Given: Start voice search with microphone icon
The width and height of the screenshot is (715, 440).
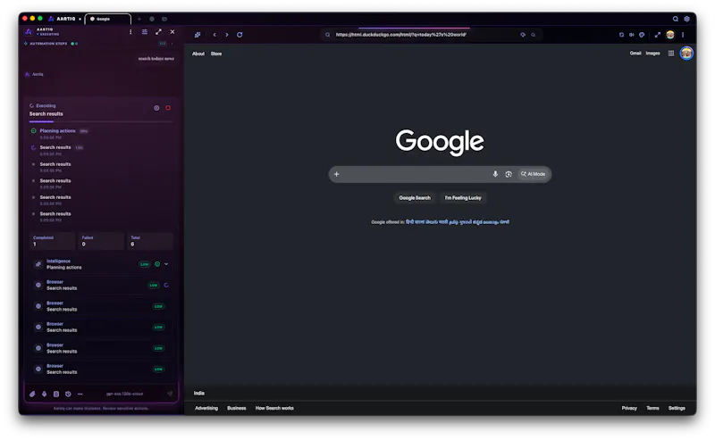Looking at the screenshot, I should pyautogui.click(x=495, y=174).
